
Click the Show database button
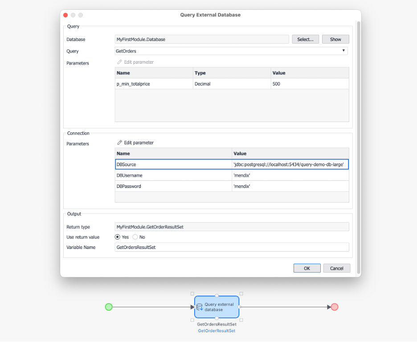pos(335,39)
